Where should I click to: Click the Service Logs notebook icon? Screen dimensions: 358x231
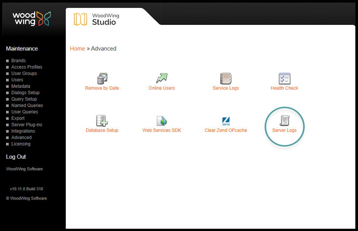(x=226, y=78)
